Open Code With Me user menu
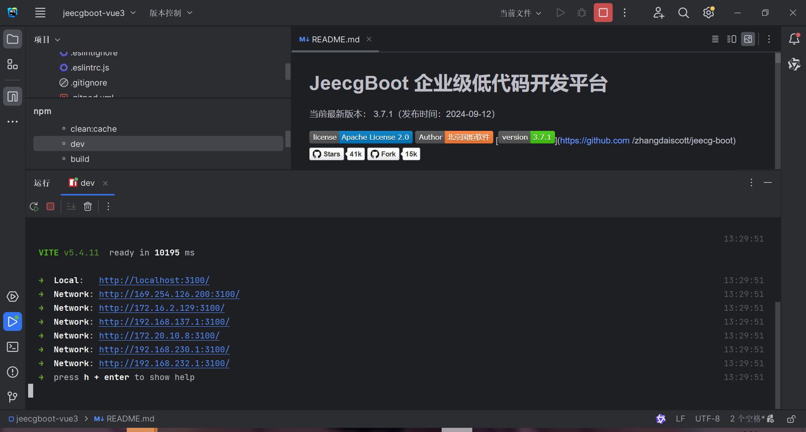806x432 pixels. click(x=659, y=13)
